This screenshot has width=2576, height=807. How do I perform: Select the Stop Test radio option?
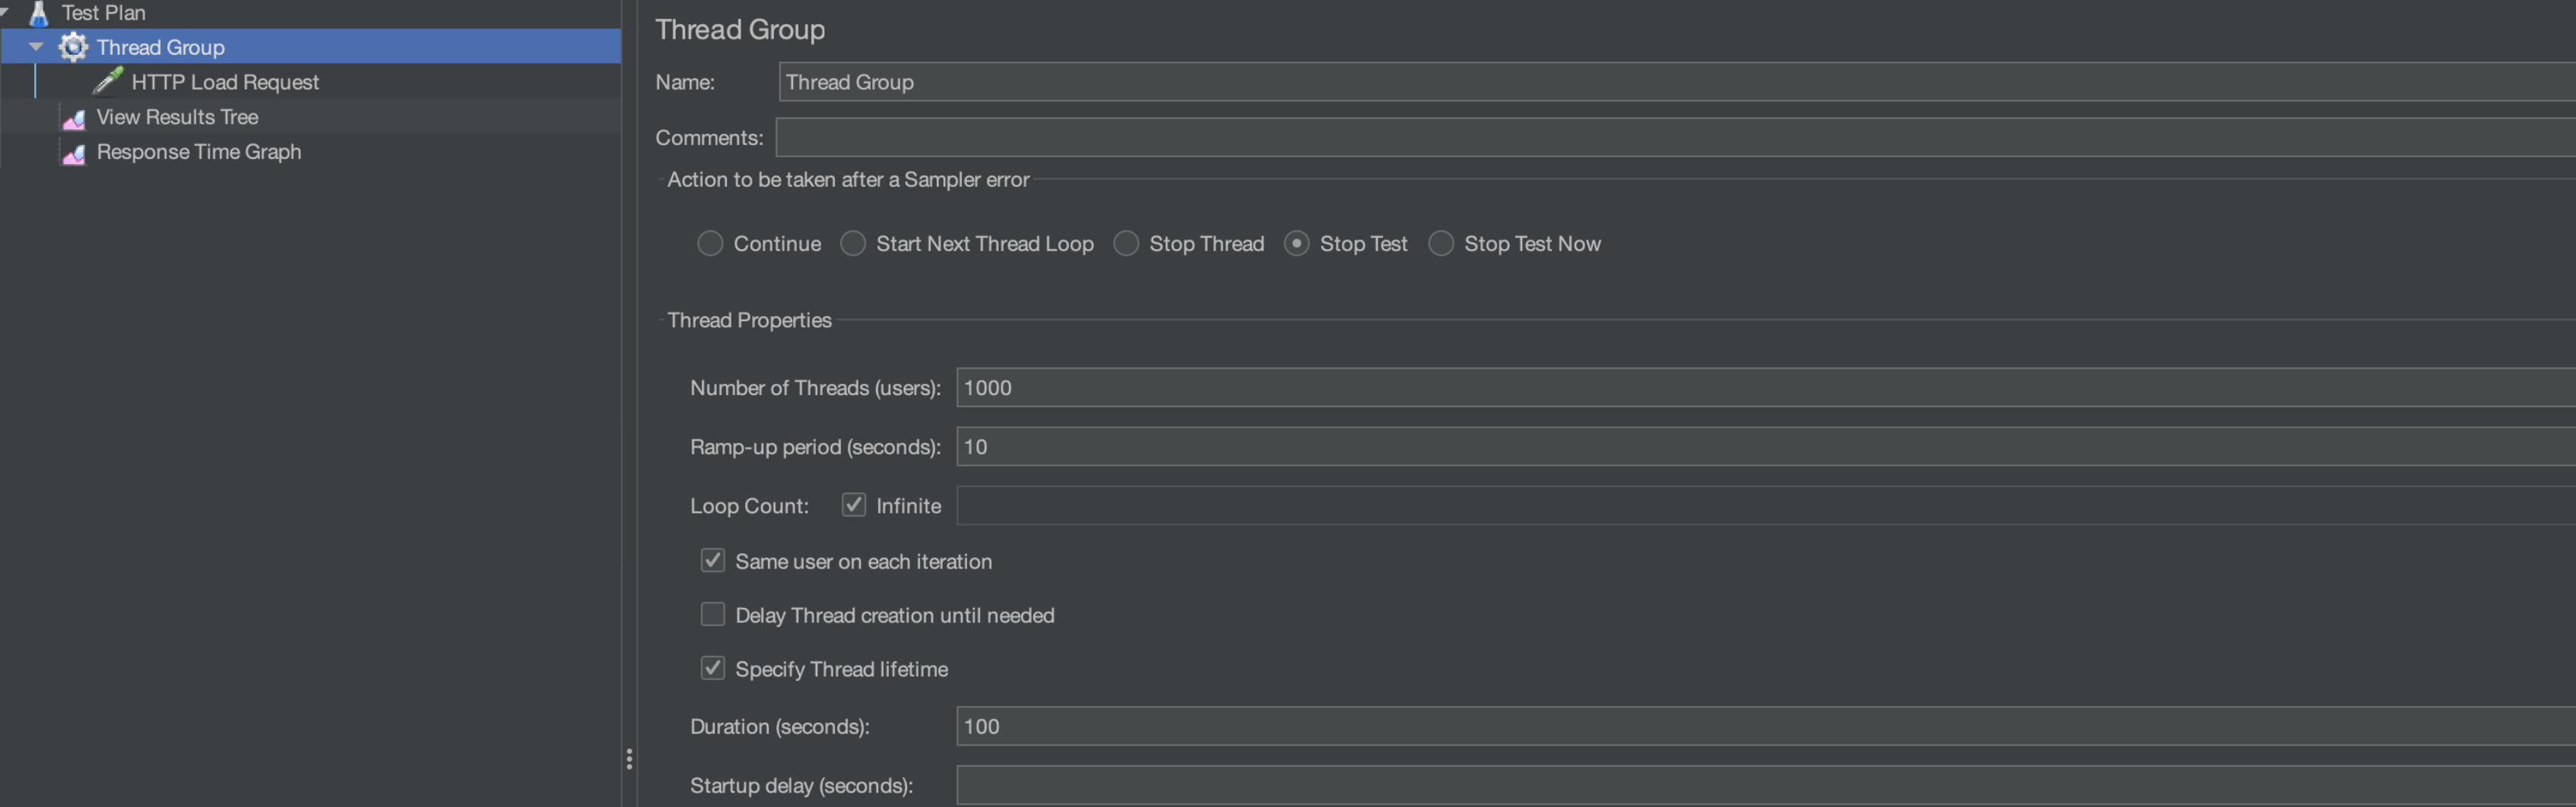tap(1296, 244)
